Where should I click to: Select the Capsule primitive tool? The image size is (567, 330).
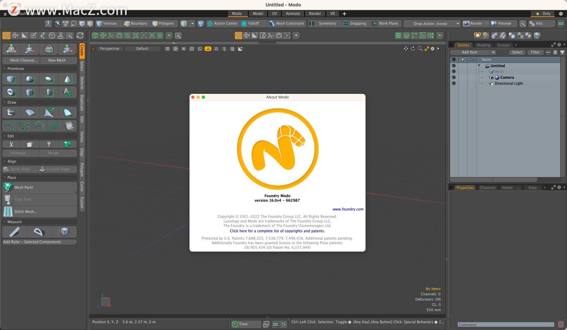pyautogui.click(x=49, y=92)
